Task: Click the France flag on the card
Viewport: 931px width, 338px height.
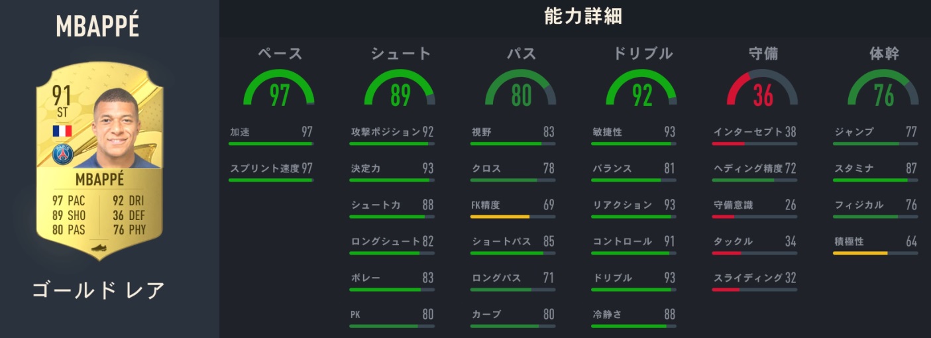Action: [x=62, y=131]
